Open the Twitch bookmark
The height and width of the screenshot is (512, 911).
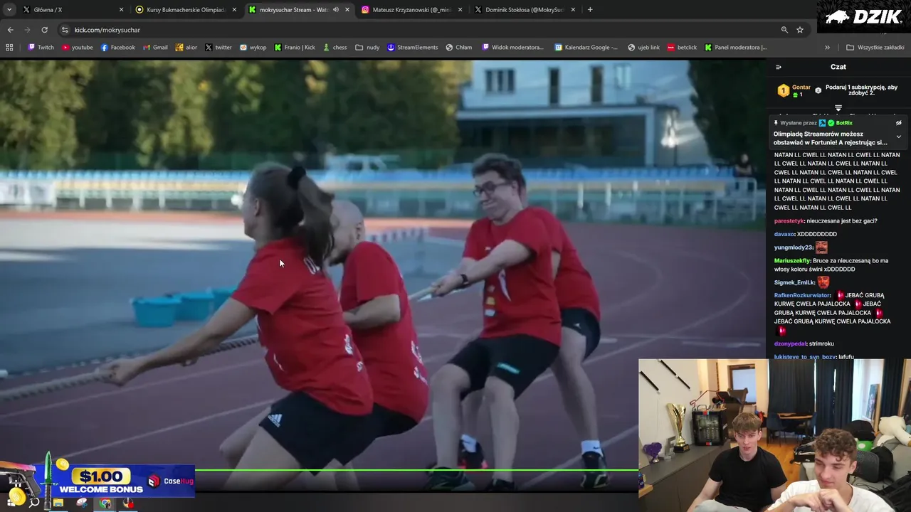coord(41,48)
